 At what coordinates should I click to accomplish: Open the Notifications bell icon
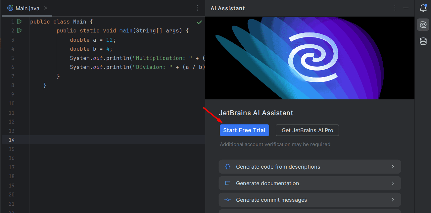pyautogui.click(x=423, y=8)
